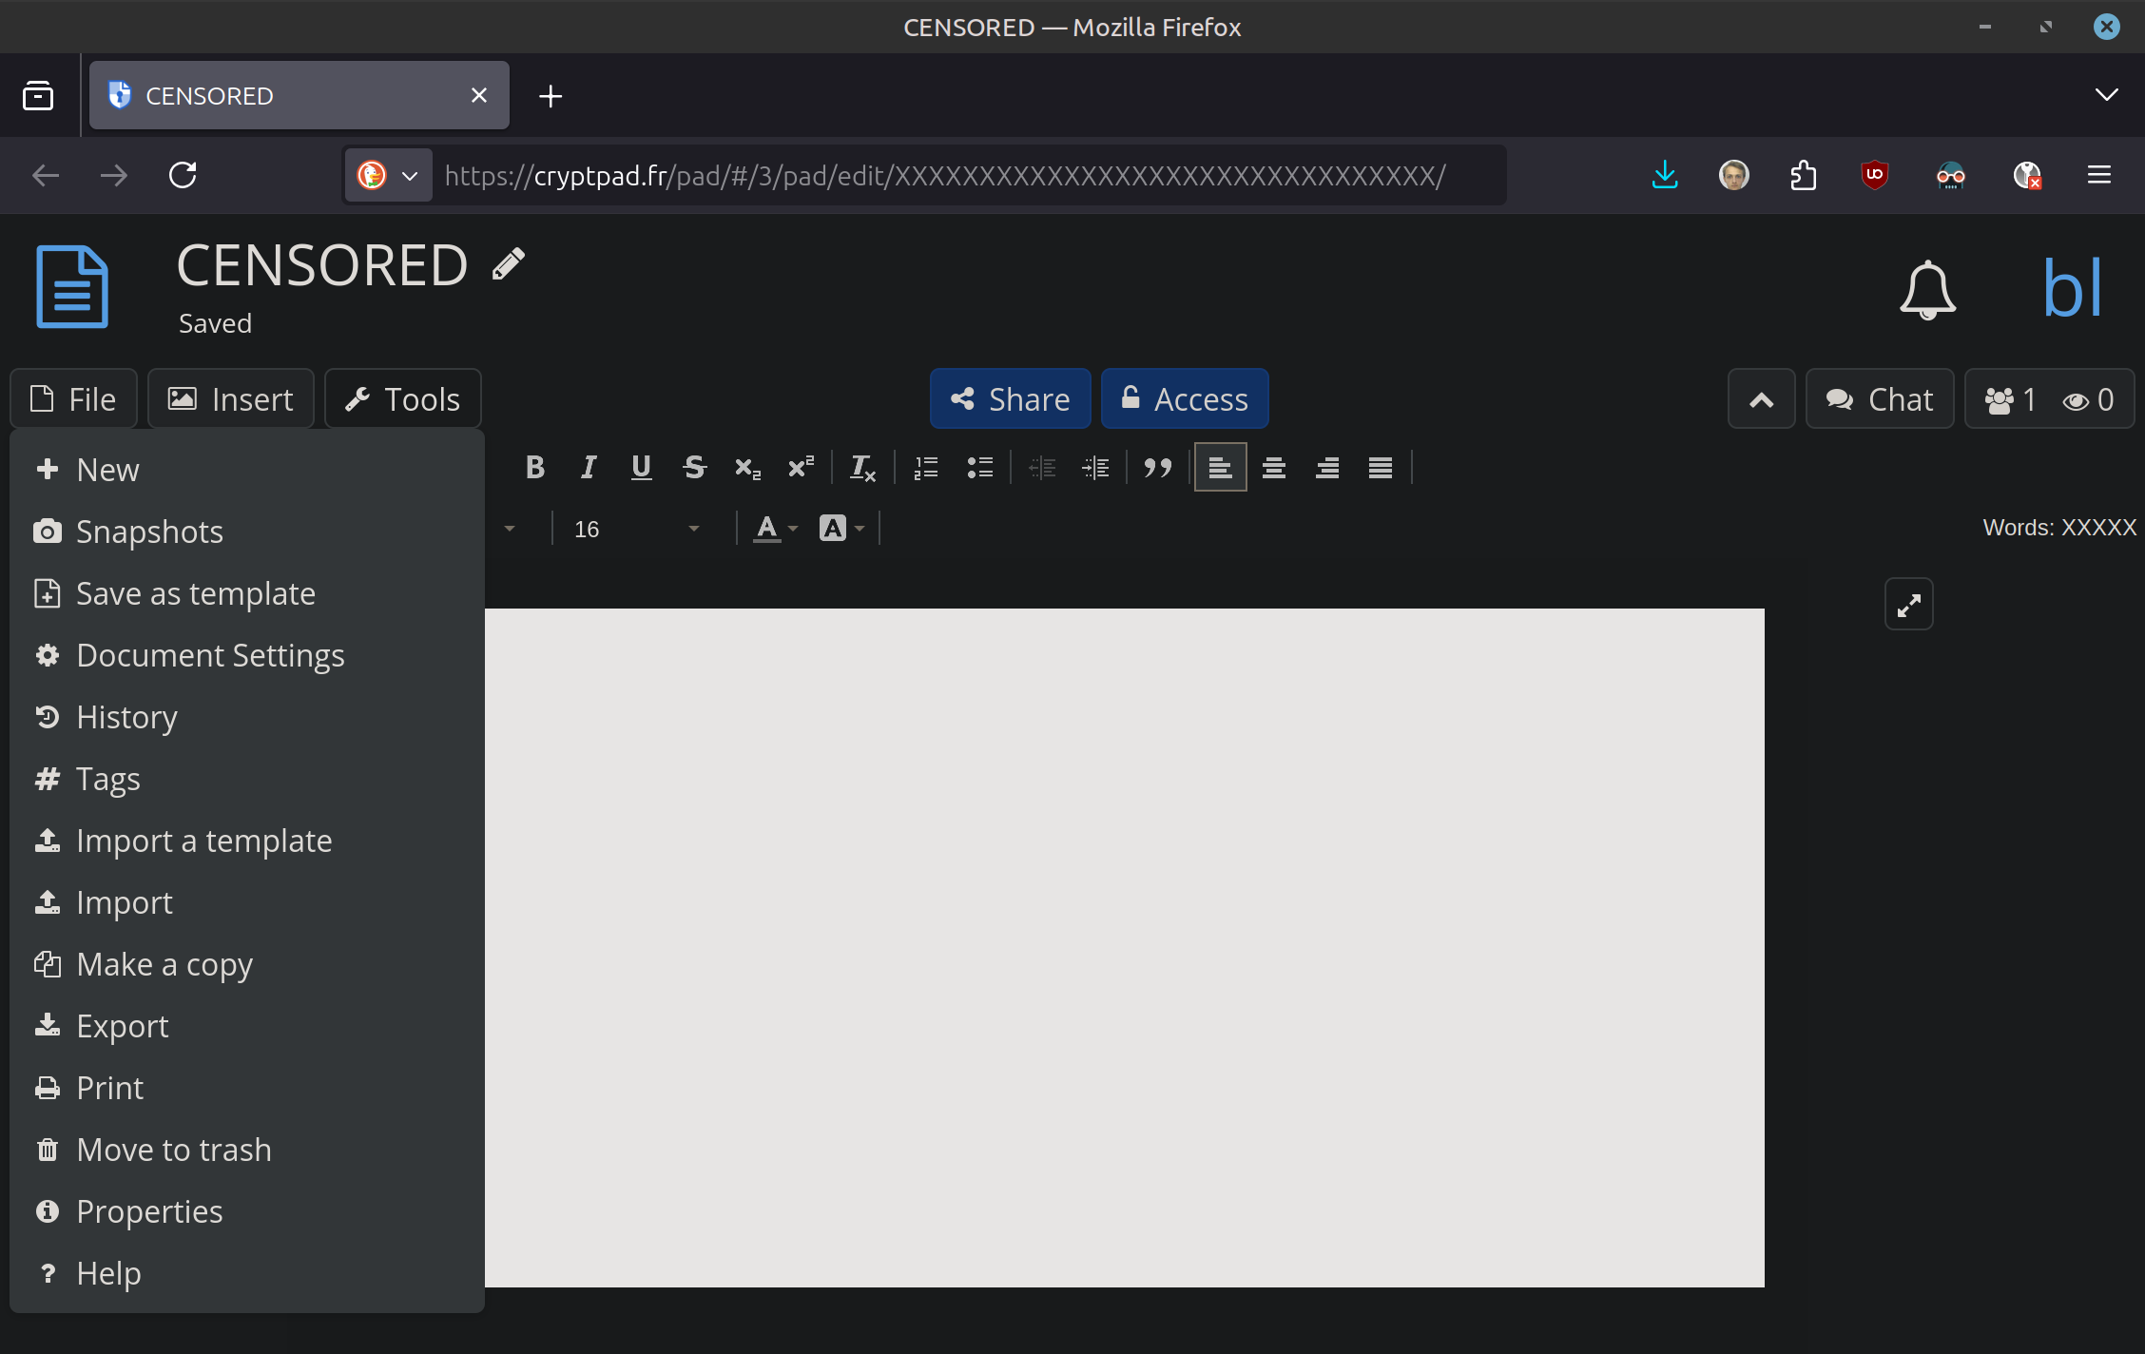
Task: Collapse the toolbar with the chevron button
Action: pos(1761,399)
